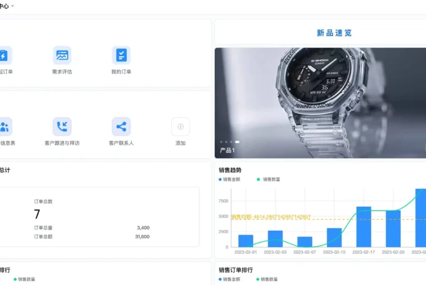Click the 2023-02-20 sales bar
This screenshot has height=285, width=426.
pos(393,229)
